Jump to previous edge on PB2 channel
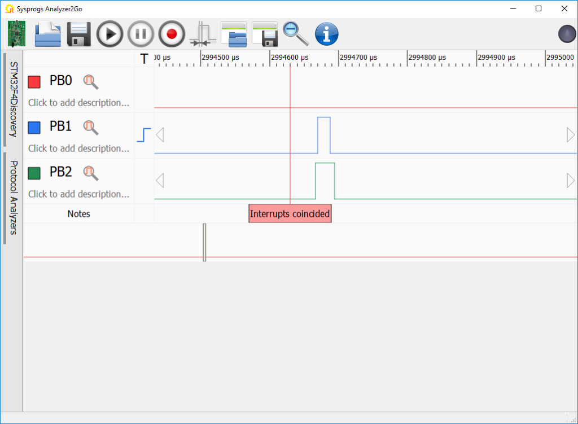The height and width of the screenshot is (424, 578). (x=160, y=180)
